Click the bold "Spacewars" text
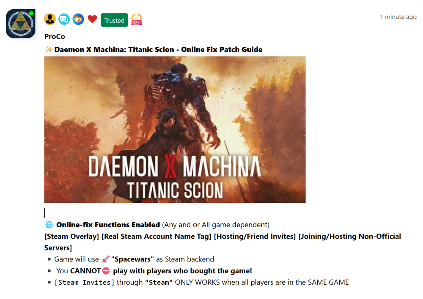Image resolution: width=423 pixels, height=299 pixels. [132, 259]
